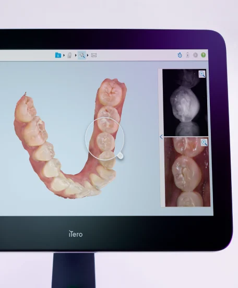Image resolution: width=238 pixels, height=288 pixels.
Task: Check the battery status icon
Action: click(x=188, y=55)
